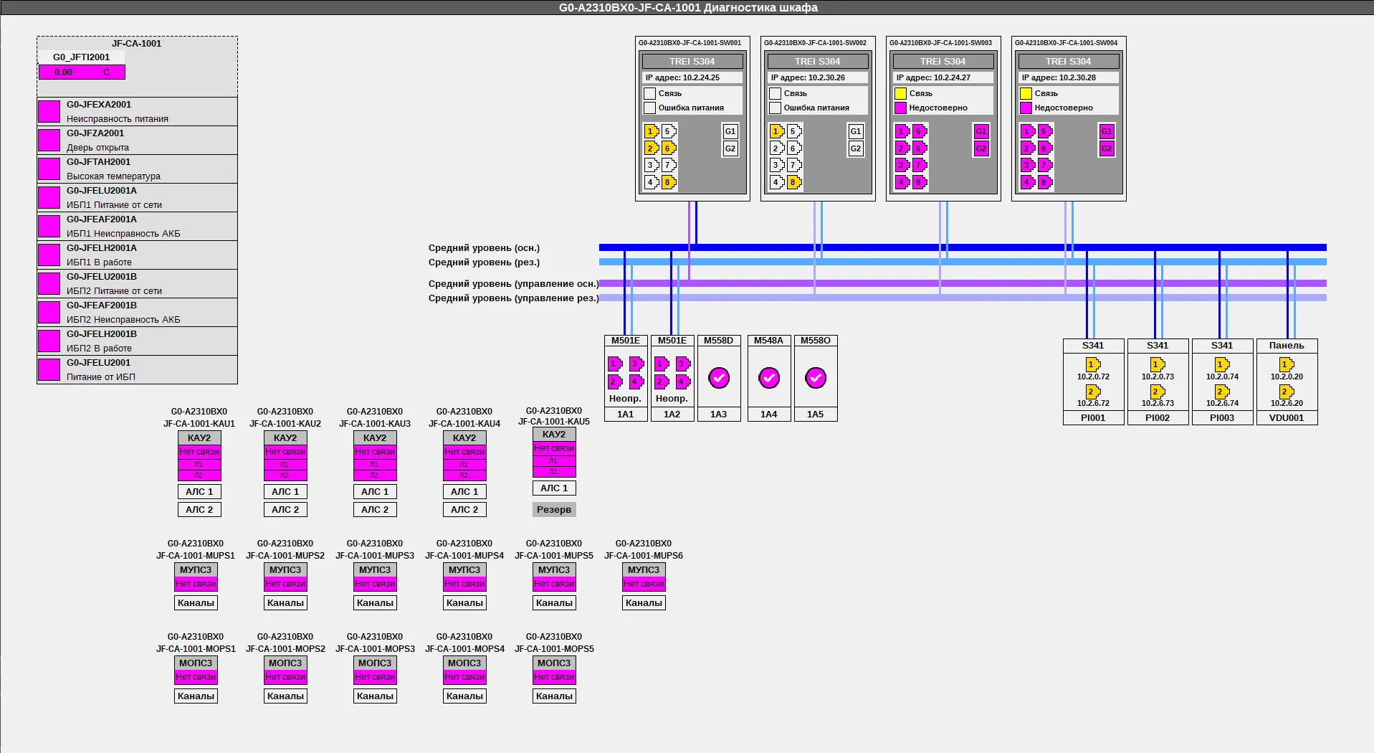Viewport: 1374px width, 753px height.
Task: Click the yellow Связь indicator on SW003
Action: click(900, 93)
